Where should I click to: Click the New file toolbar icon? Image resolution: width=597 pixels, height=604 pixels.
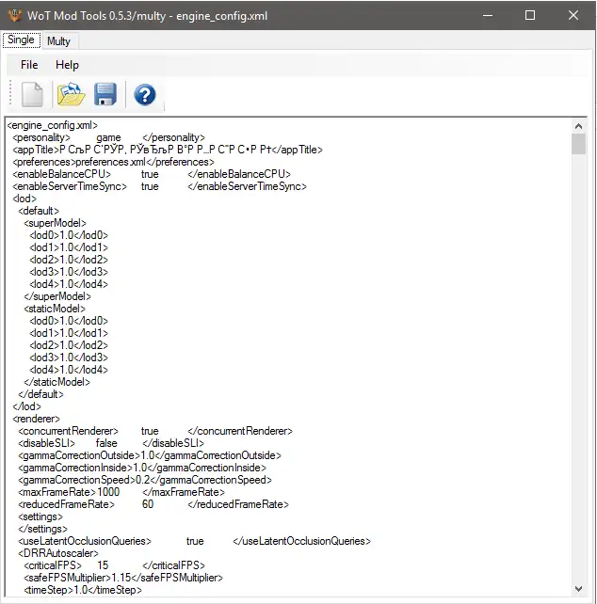(32, 94)
